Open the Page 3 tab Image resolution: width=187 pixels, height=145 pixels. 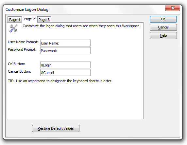(44, 20)
